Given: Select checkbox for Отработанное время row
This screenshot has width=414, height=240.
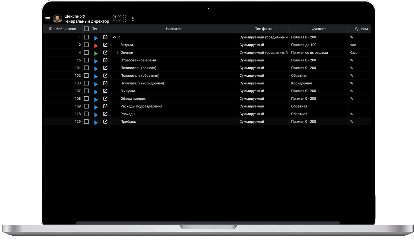Looking at the screenshot, I should (x=86, y=60).
